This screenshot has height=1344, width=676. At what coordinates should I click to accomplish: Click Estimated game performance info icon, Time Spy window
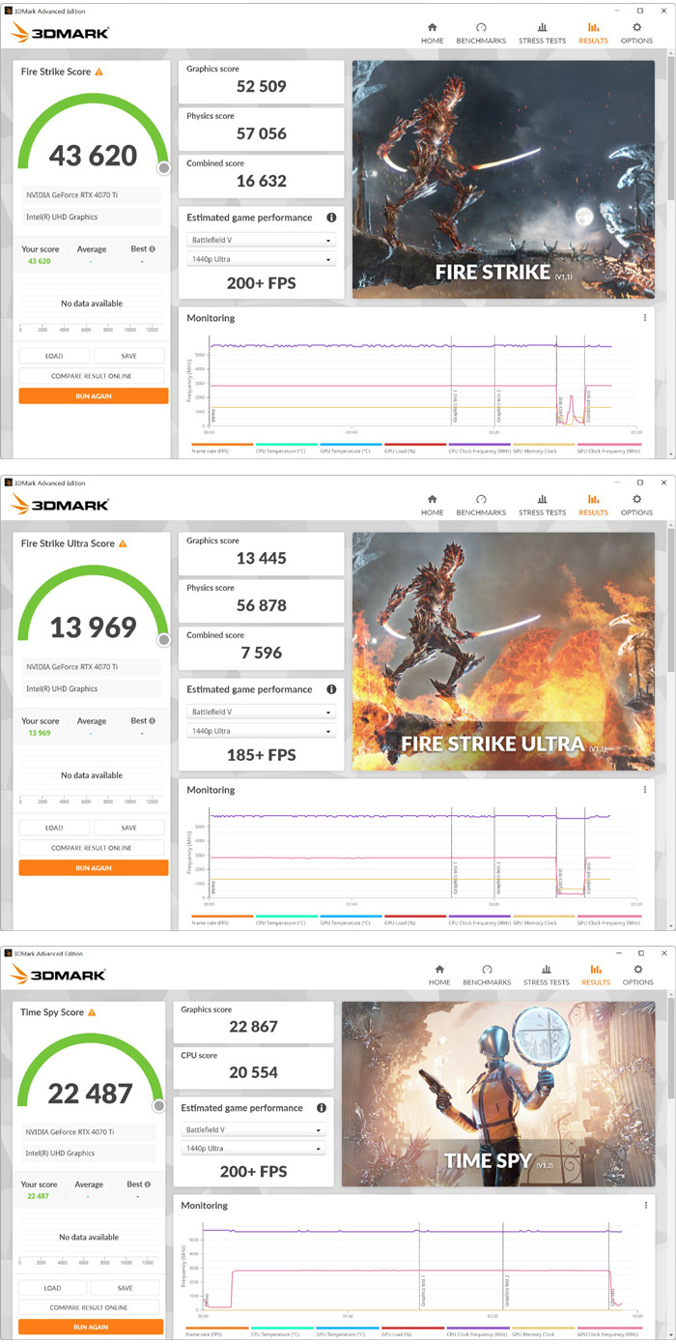click(x=322, y=1108)
